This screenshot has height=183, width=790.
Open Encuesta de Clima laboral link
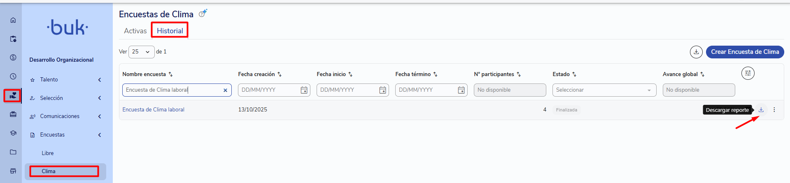click(x=153, y=110)
